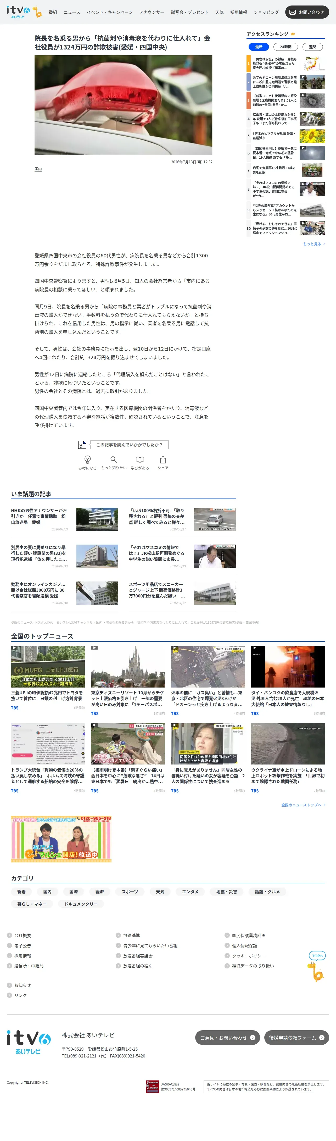Click the 学びがある open-book reaction icon

[140, 459]
